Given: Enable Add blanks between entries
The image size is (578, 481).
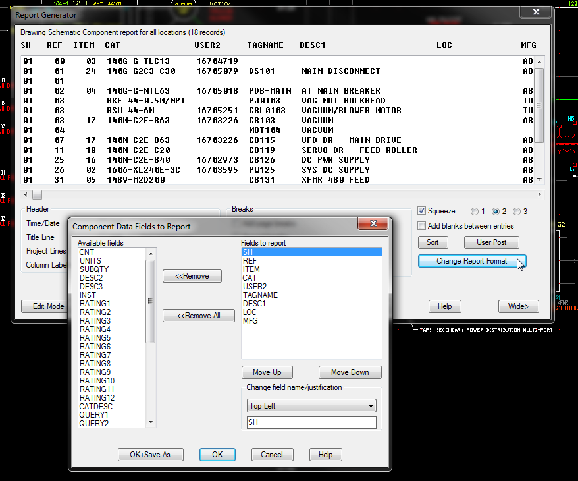Looking at the screenshot, I should [423, 226].
